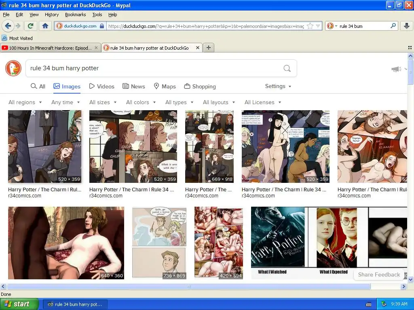Click the DuckDuckGo duck logo

click(x=13, y=68)
